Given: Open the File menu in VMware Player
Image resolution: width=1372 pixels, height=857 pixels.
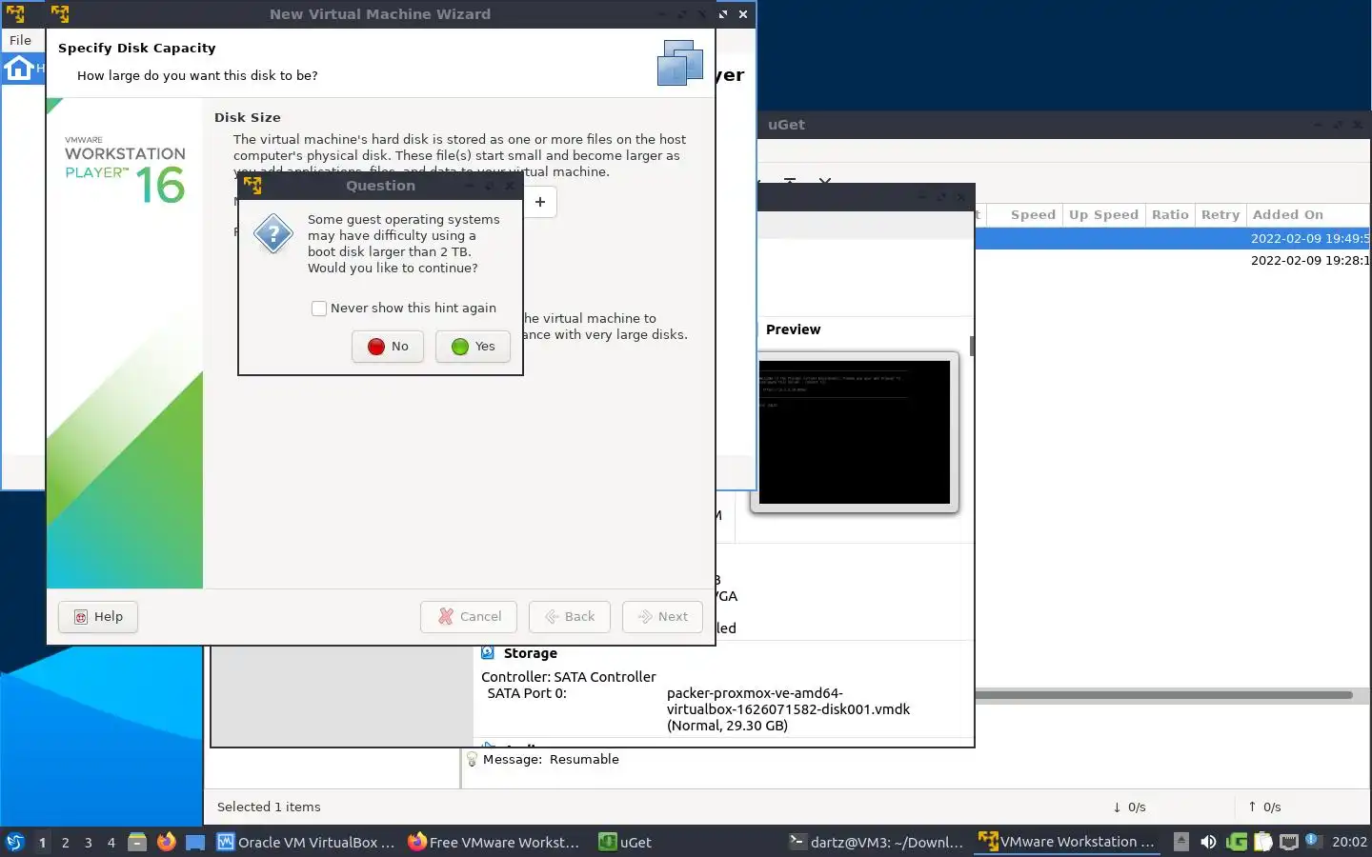Looking at the screenshot, I should (20, 40).
